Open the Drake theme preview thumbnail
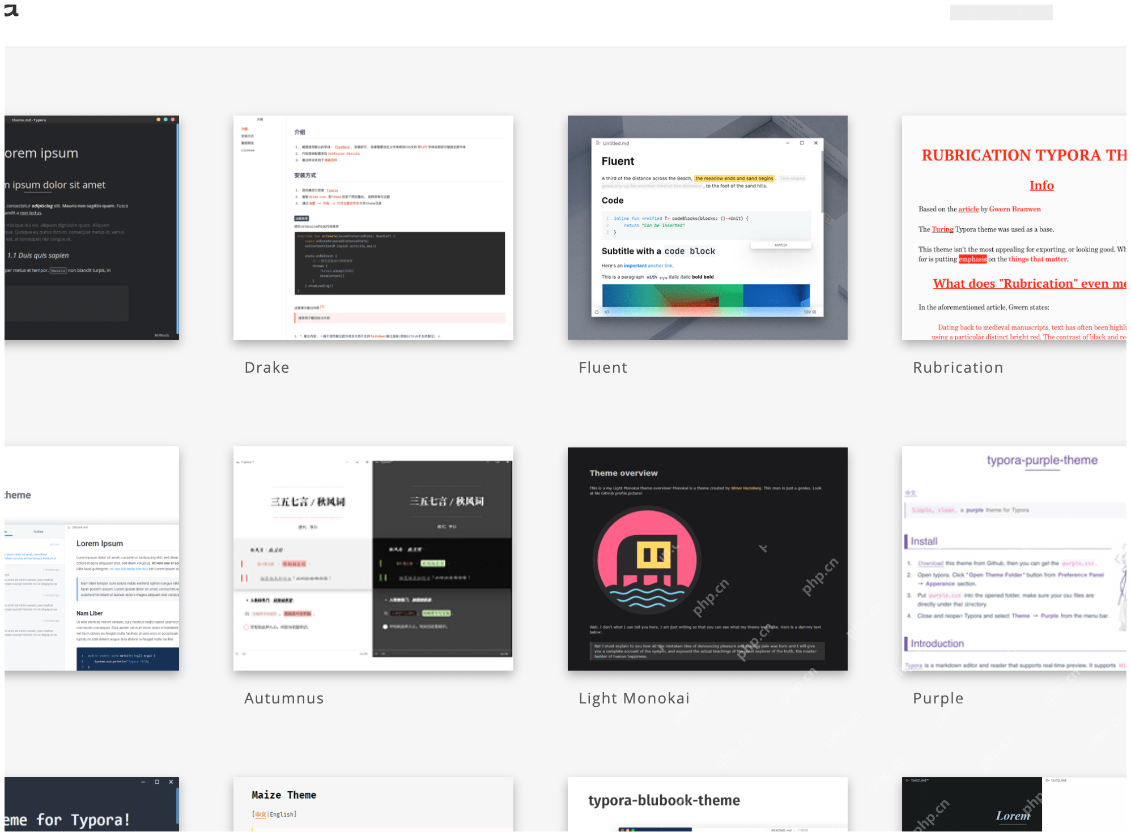The width and height of the screenshot is (1131, 836). (x=373, y=228)
